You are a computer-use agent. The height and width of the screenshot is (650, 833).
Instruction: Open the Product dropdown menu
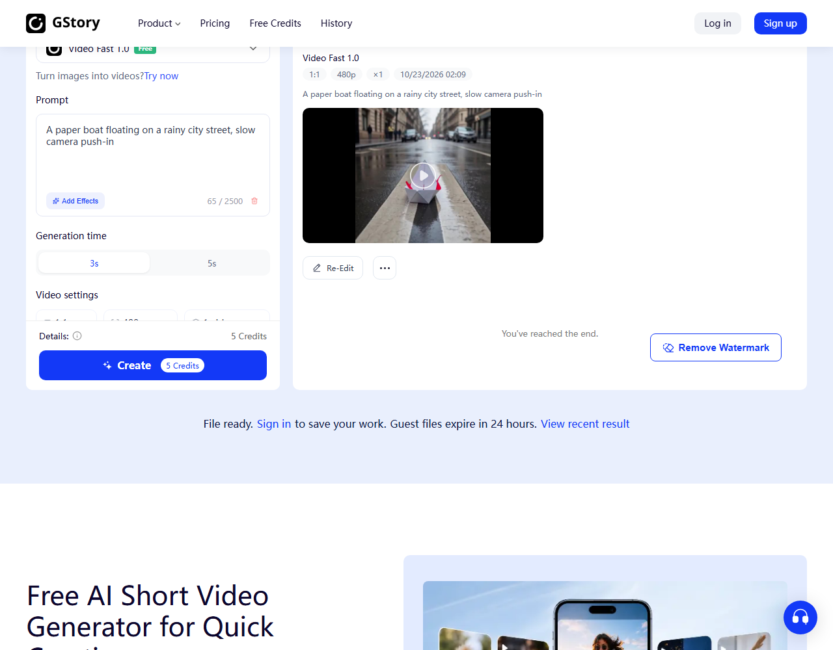(159, 23)
